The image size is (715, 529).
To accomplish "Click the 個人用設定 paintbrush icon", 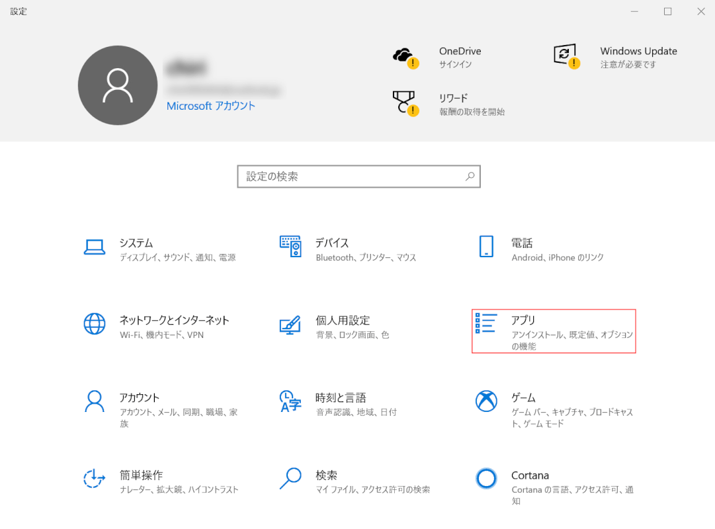I will [290, 325].
